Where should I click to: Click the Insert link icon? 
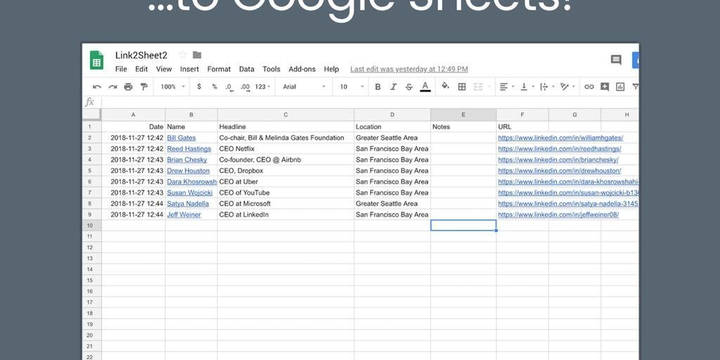coord(589,86)
